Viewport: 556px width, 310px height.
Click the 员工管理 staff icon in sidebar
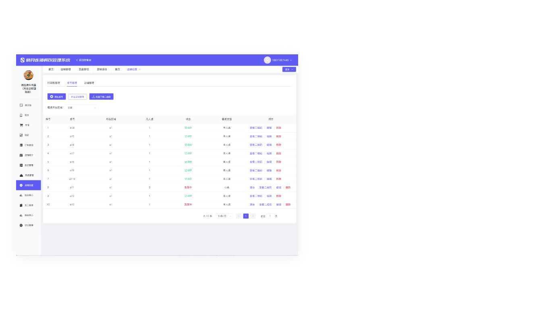21,205
